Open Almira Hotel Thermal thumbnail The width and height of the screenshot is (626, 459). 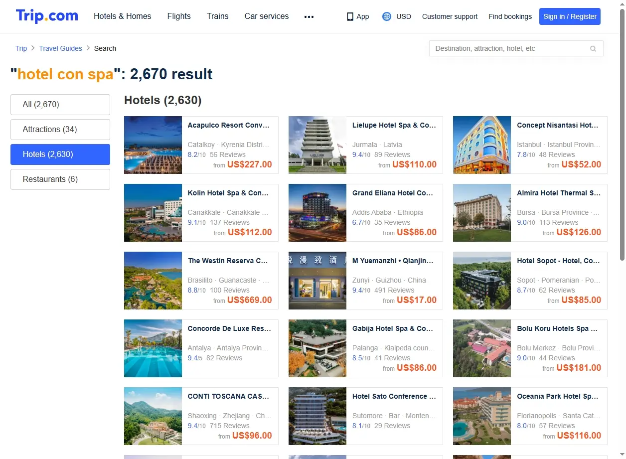482,213
